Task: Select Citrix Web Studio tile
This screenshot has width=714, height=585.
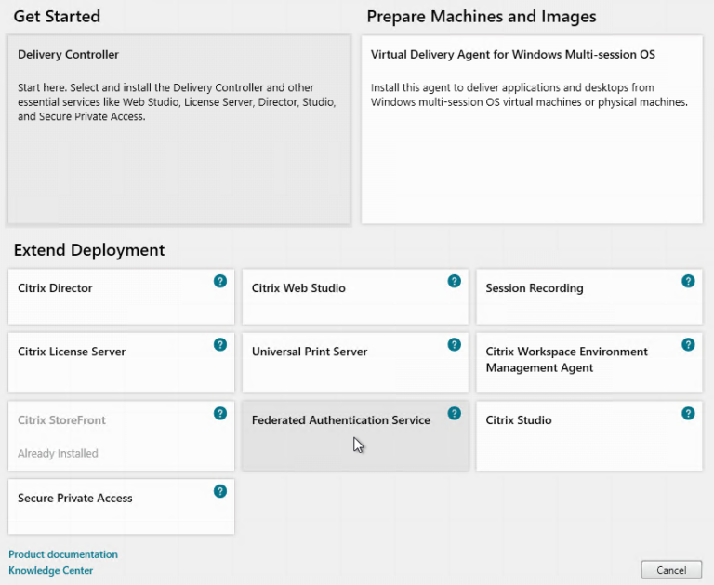Action: (344, 298)
